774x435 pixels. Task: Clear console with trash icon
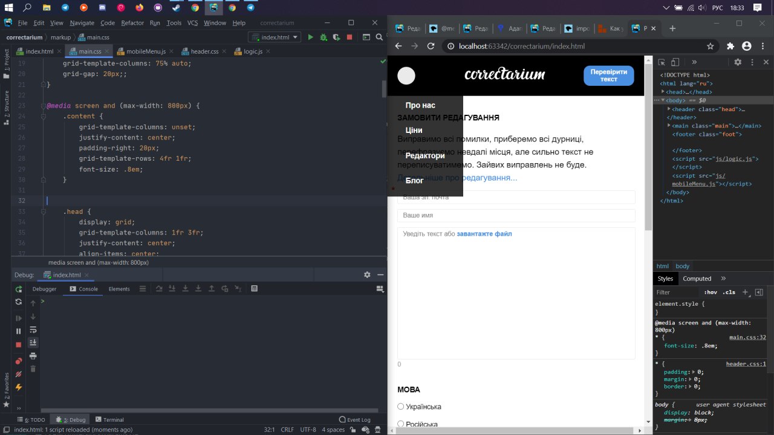click(x=33, y=369)
